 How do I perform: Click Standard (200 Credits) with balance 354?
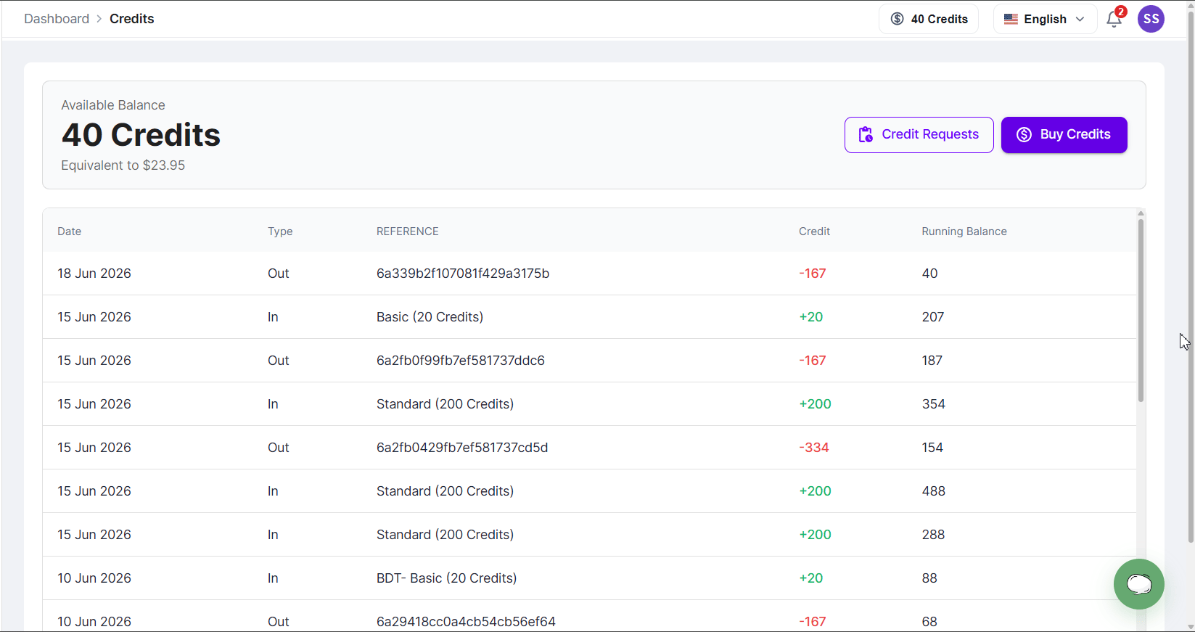point(445,404)
